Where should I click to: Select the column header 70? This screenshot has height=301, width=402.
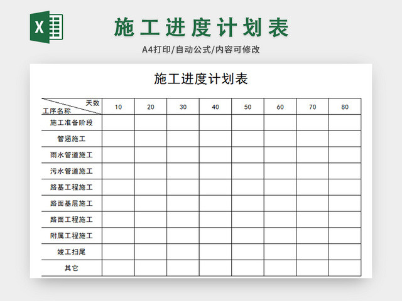point(313,107)
